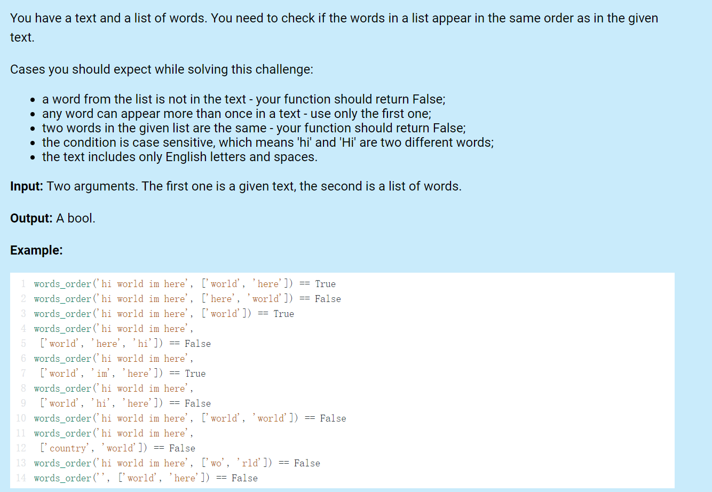
Task: Click code line 1 ending '== True'
Action: (x=185, y=284)
